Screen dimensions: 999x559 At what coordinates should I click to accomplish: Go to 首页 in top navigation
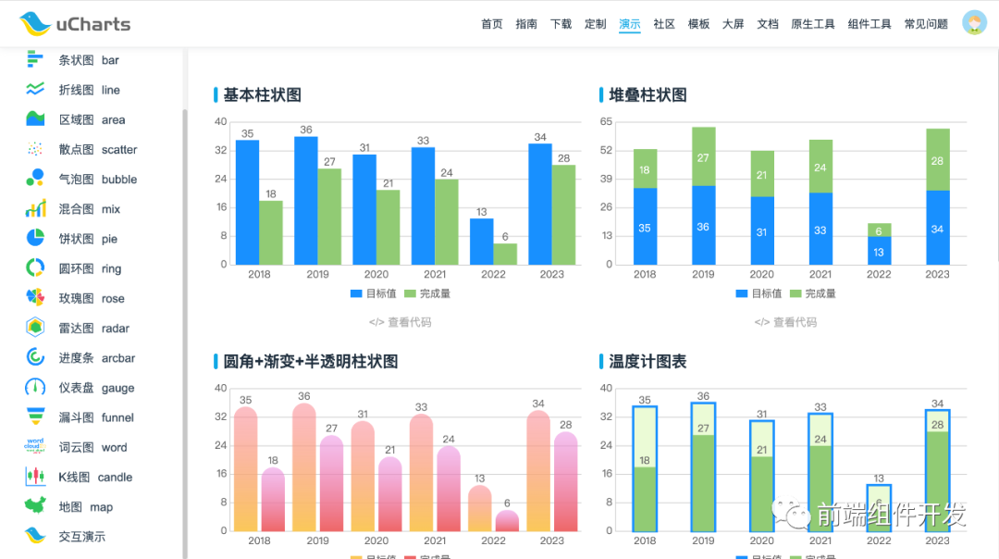(x=492, y=24)
